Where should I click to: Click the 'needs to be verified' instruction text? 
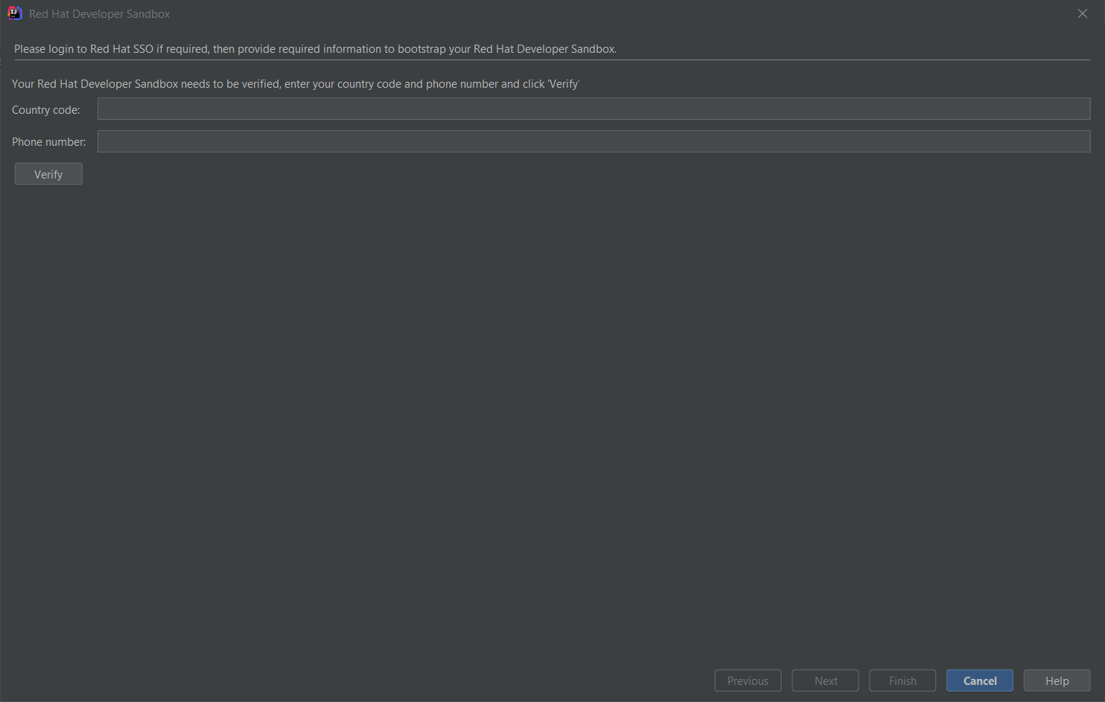click(x=296, y=84)
